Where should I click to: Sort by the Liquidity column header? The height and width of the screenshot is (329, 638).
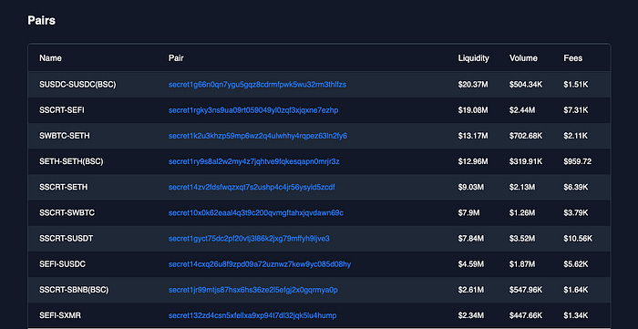[474, 58]
